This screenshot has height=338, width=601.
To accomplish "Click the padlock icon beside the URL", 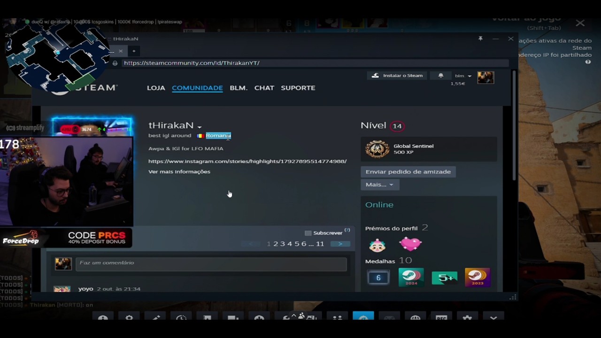I will click(x=115, y=63).
